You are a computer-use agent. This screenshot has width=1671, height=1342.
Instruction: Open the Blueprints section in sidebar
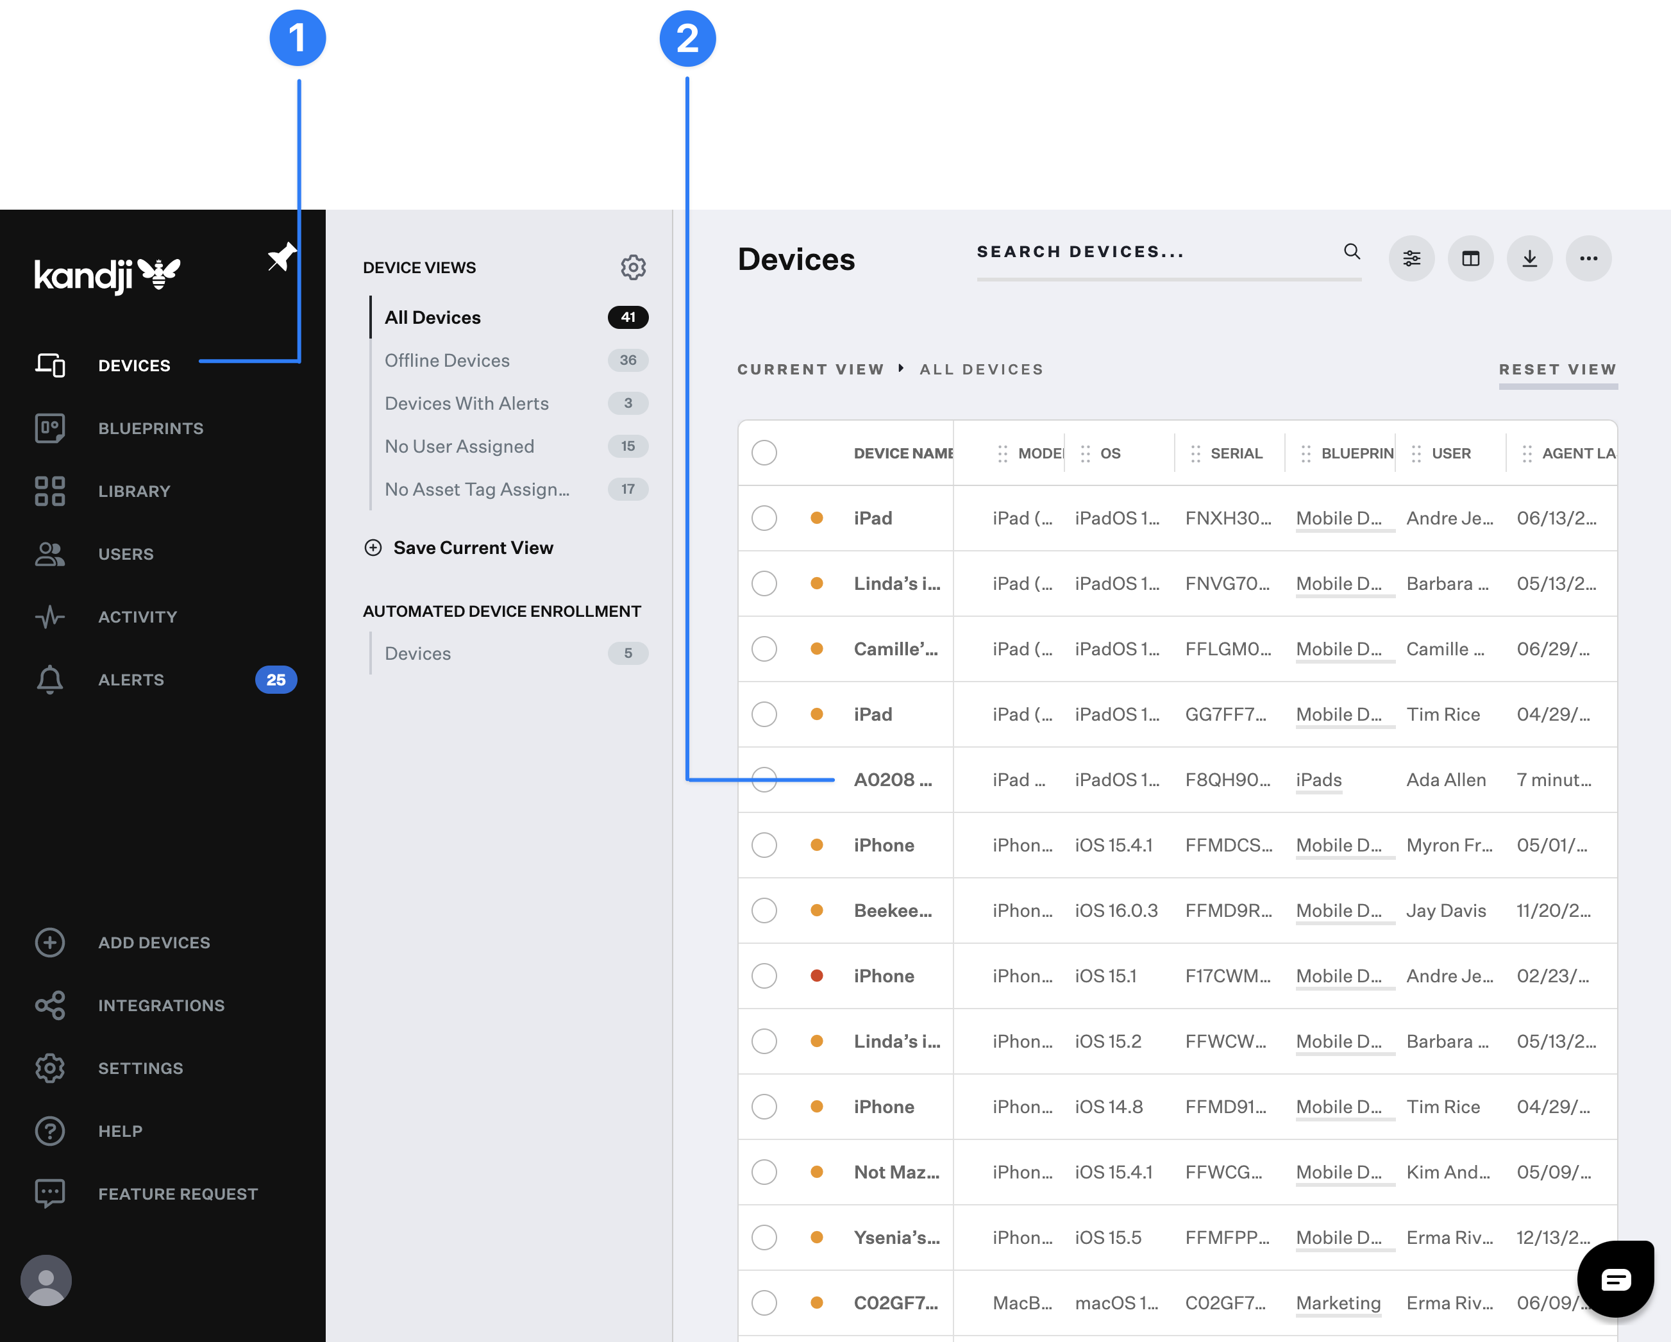click(151, 428)
